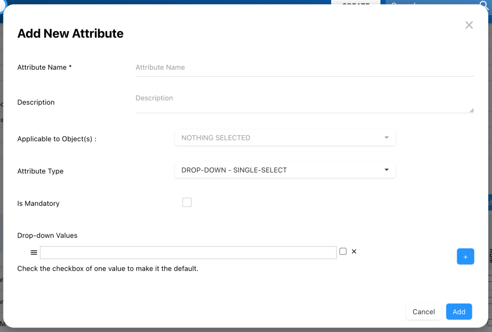Click the search magnifier icon

point(484,5)
